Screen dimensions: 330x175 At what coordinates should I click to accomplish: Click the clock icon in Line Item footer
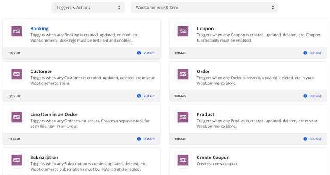point(139,139)
